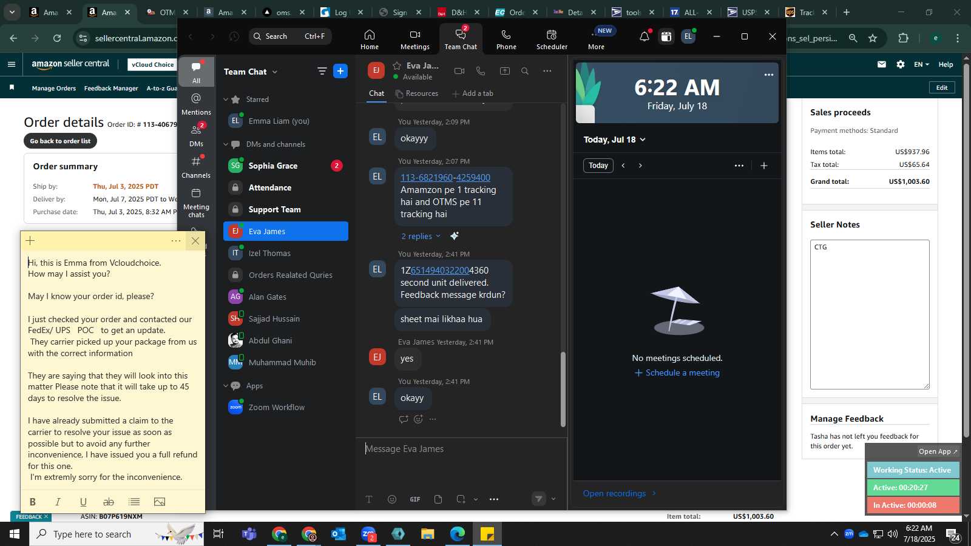
Task: Open Izel Thomas chat
Action: click(x=286, y=253)
